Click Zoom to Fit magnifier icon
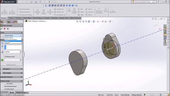 [77, 21]
